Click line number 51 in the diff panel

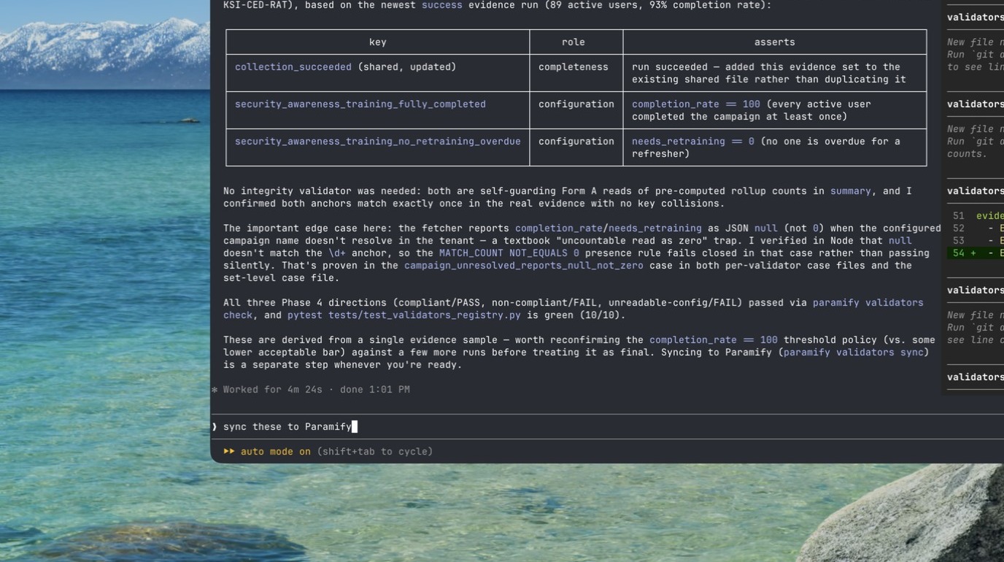click(x=959, y=216)
